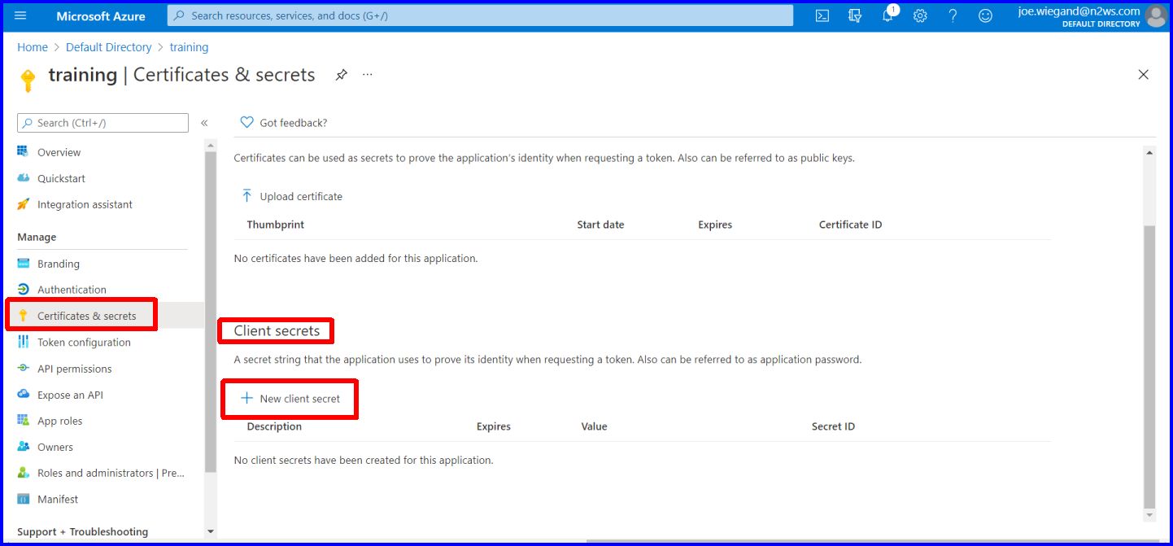The image size is (1173, 546).
Task: Open Cloud Shell icon in top bar
Action: pyautogui.click(x=822, y=16)
